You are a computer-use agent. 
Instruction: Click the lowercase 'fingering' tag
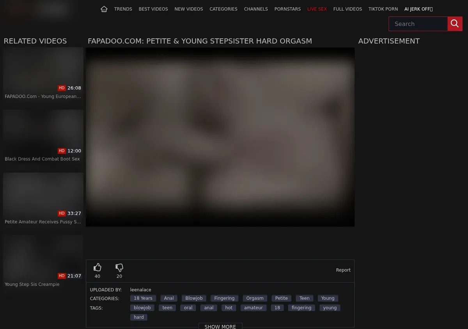pyautogui.click(x=301, y=308)
